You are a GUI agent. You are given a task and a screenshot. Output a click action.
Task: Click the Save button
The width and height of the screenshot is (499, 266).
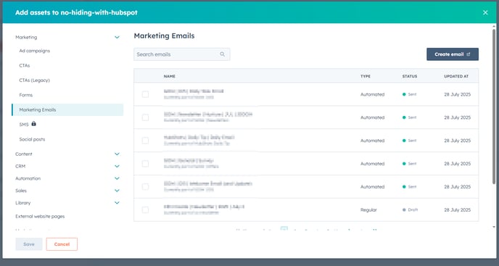point(29,244)
